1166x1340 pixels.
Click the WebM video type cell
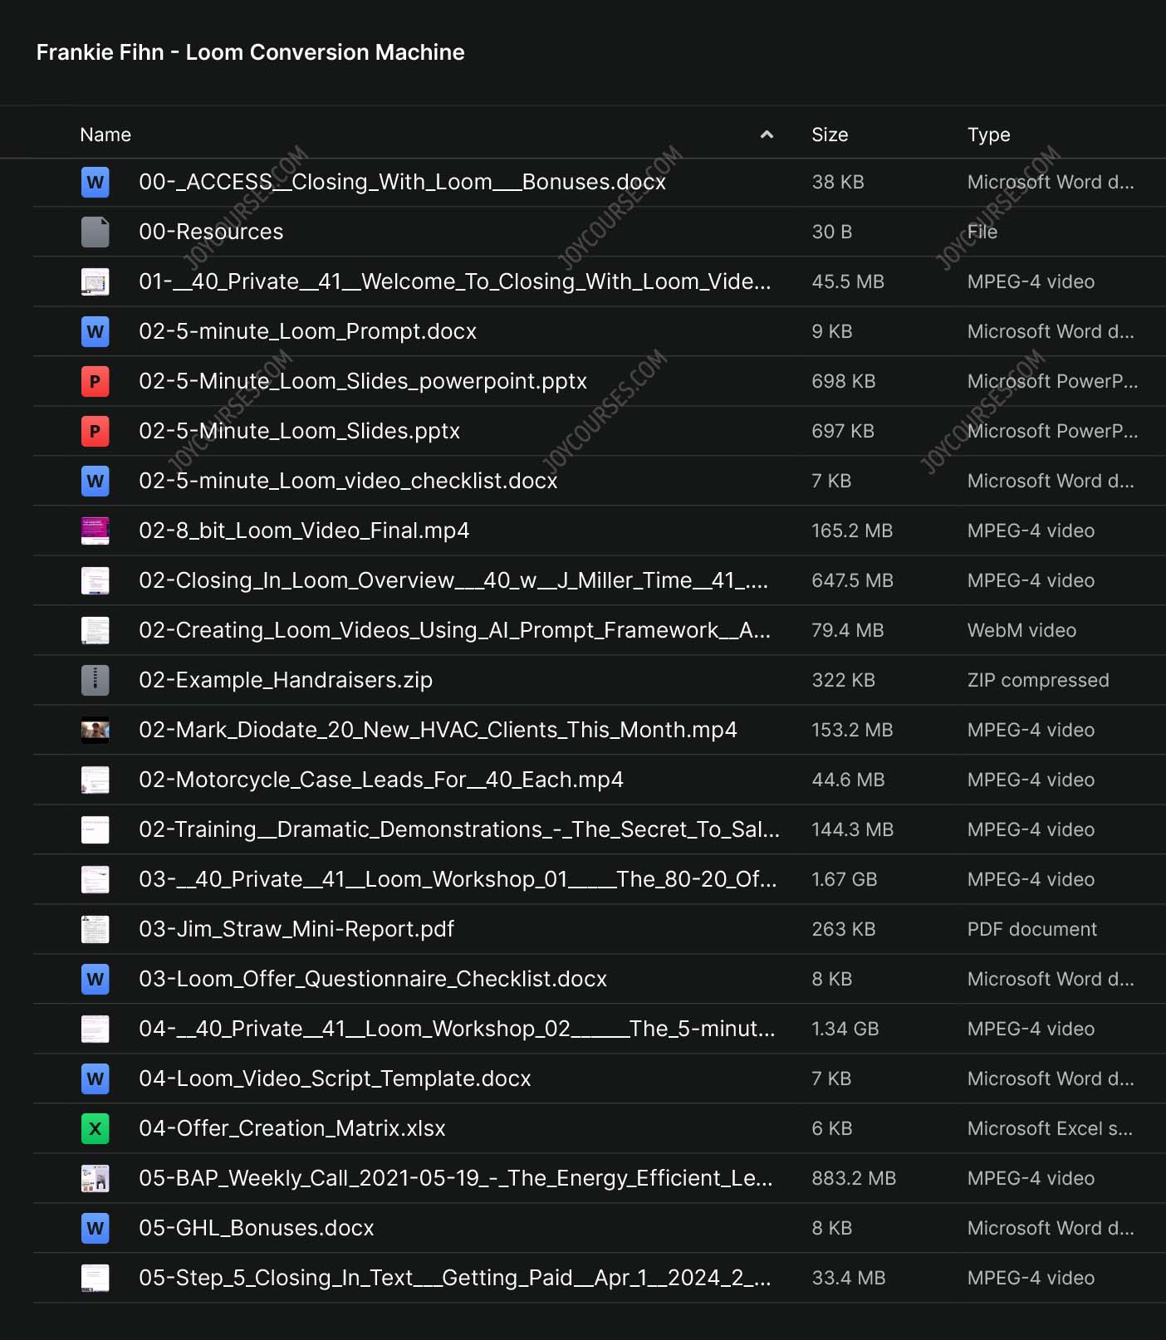pos(1021,630)
